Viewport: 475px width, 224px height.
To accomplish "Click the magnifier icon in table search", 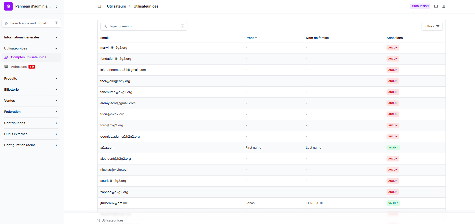I will (105, 26).
